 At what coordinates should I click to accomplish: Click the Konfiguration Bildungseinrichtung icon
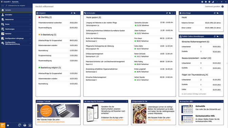(3, 43)
